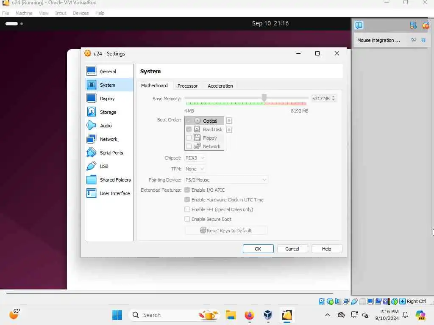
Task: Switch to the Network settings category
Action: pyautogui.click(x=109, y=139)
